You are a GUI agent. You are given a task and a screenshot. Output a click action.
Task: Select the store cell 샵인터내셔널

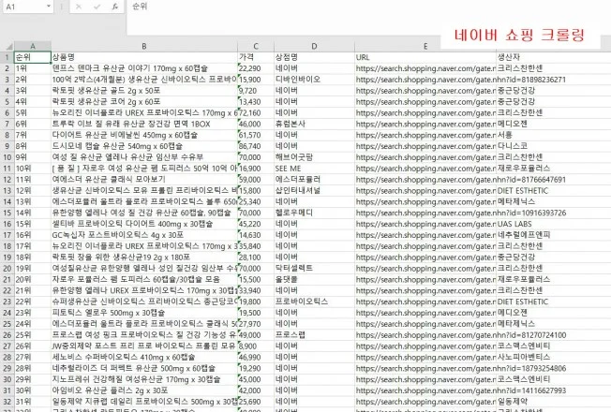point(314,190)
